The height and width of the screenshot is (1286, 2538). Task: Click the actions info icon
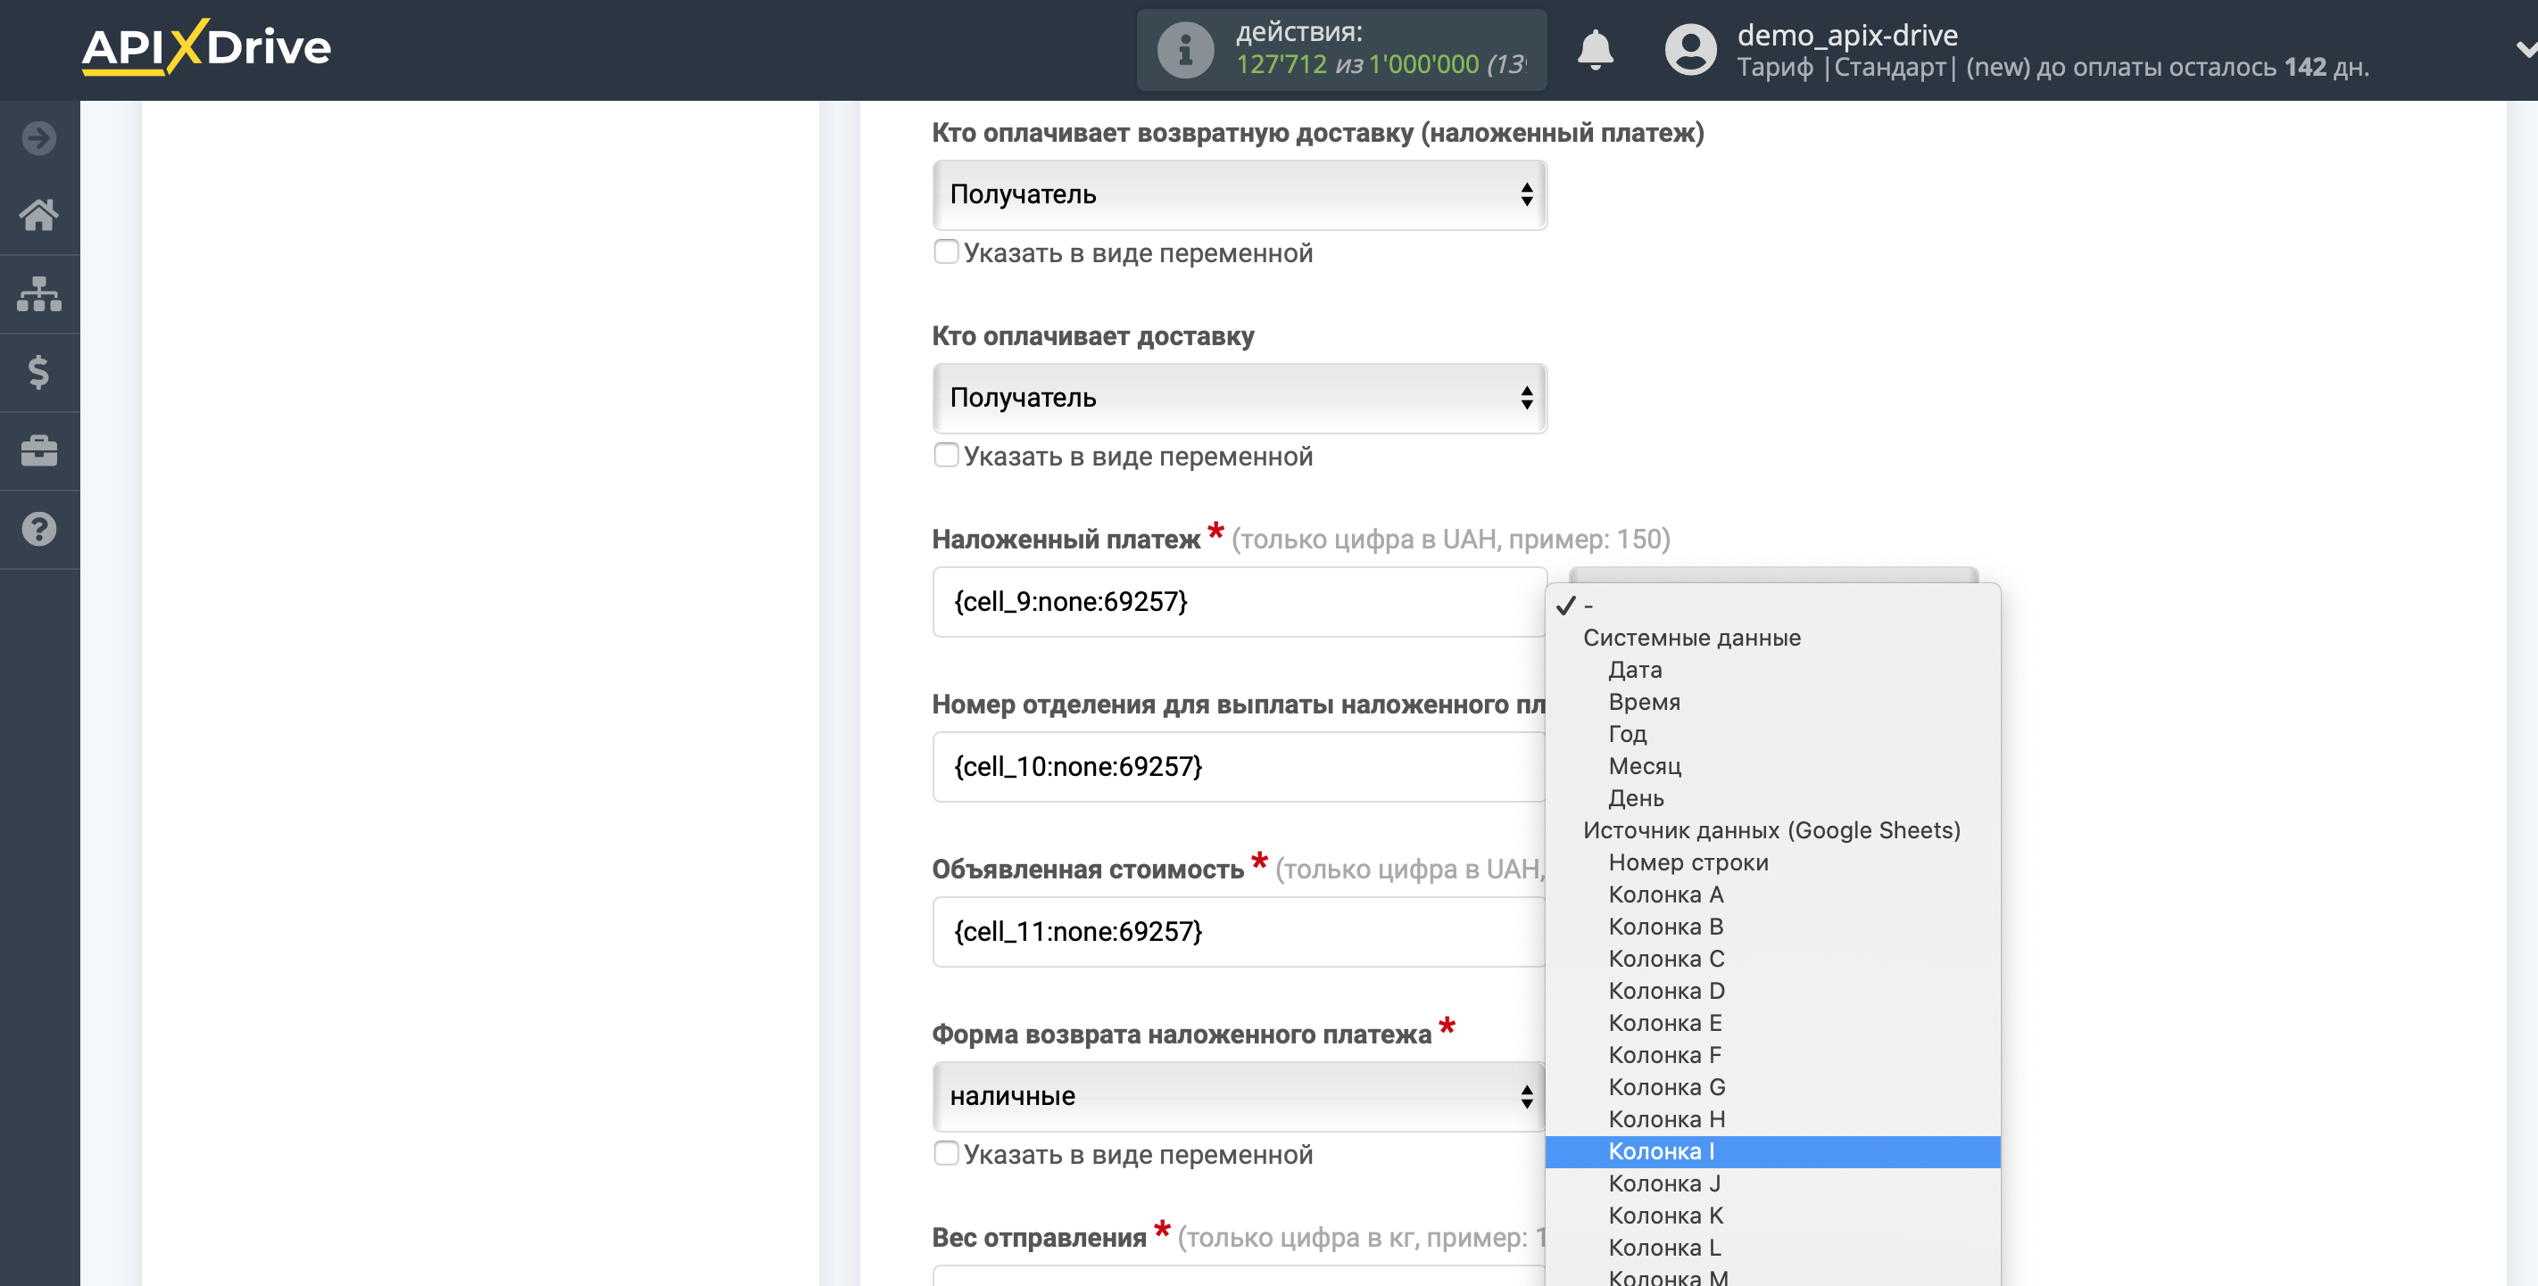[x=1185, y=49]
